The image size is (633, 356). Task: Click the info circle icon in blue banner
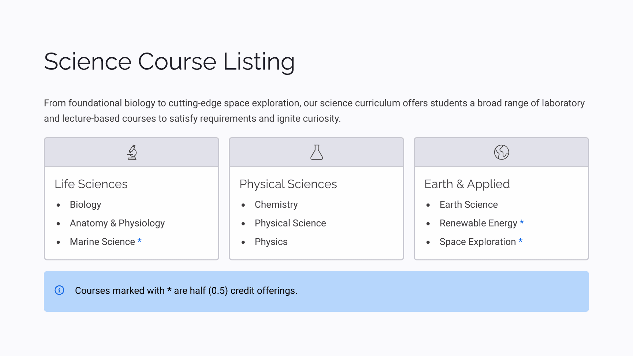tap(59, 290)
